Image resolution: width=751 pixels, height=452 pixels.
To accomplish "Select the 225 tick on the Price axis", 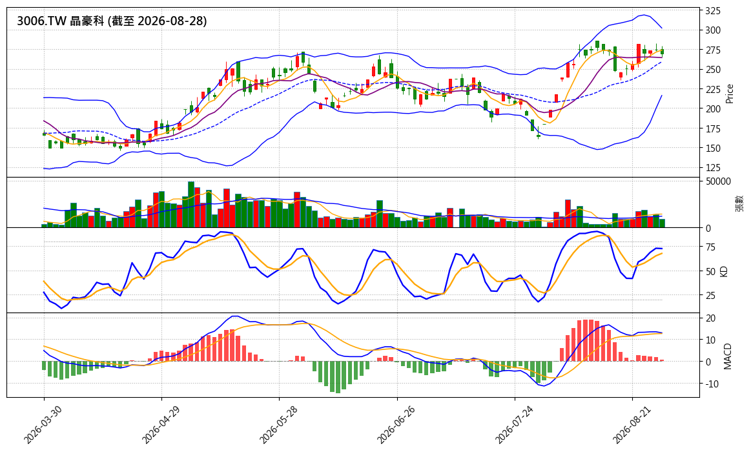I will point(713,89).
